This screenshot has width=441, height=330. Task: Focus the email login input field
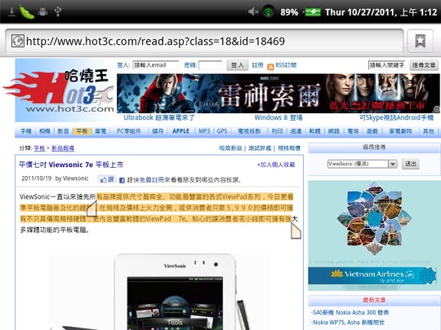156,65
